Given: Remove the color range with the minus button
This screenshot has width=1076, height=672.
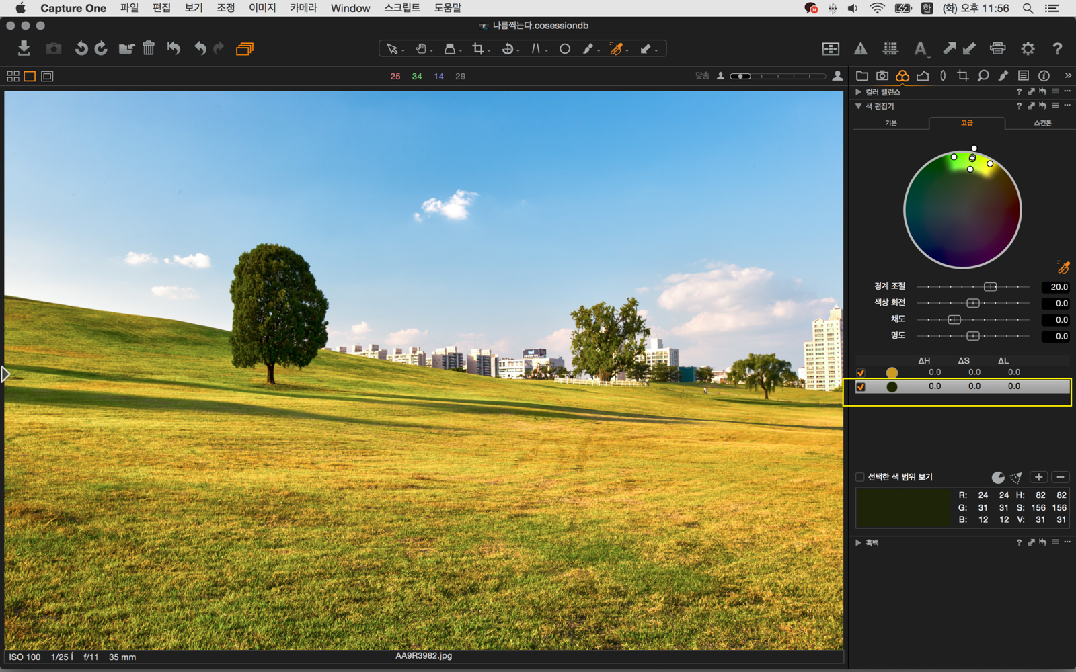Looking at the screenshot, I should [x=1061, y=477].
